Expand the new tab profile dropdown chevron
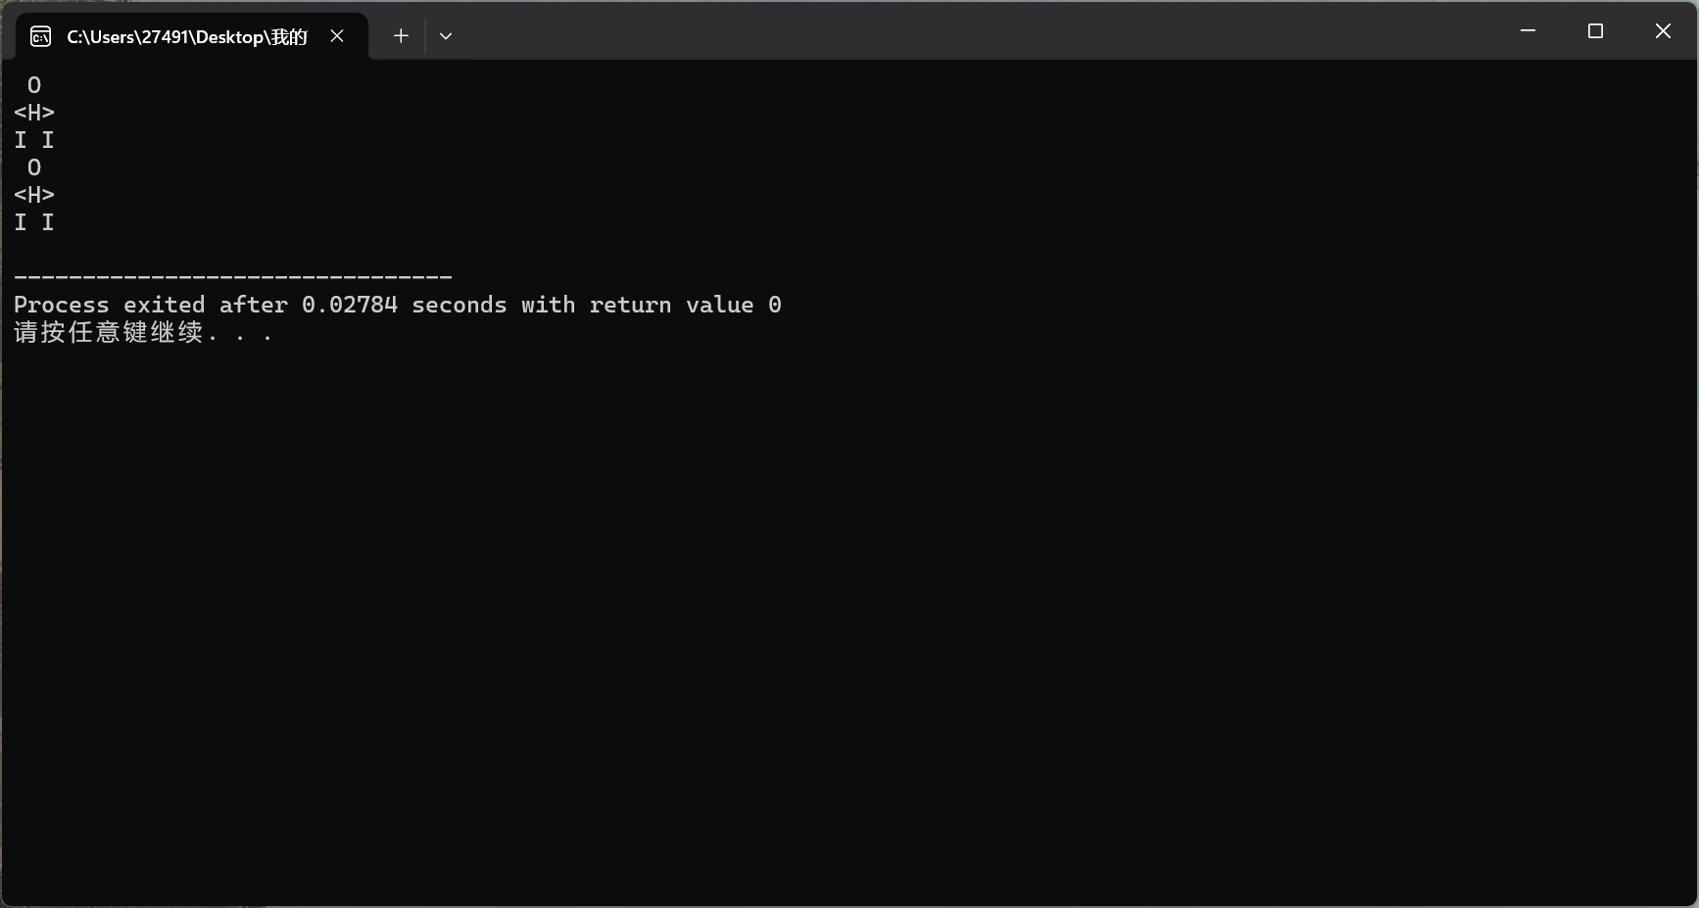The width and height of the screenshot is (1699, 908). click(446, 36)
